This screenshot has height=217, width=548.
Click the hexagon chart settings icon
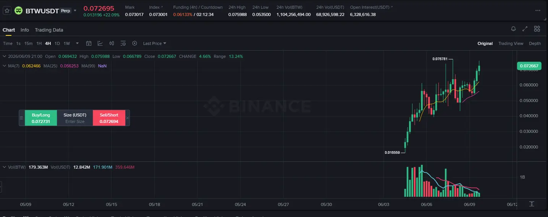[134, 43]
